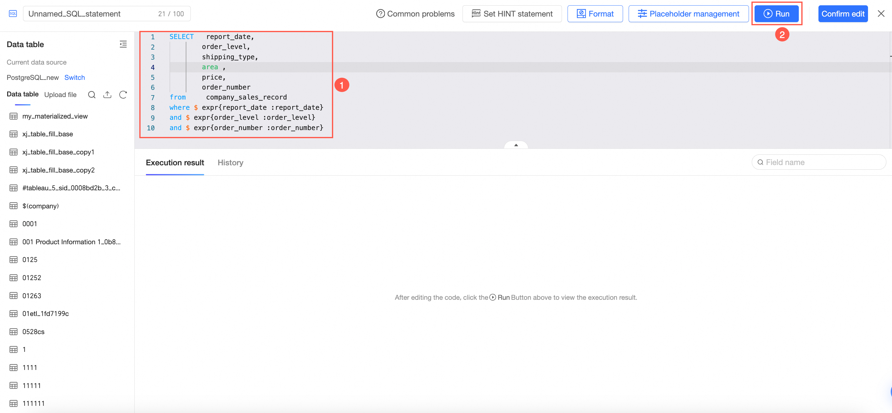The image size is (892, 413).
Task: Collapse the code editor pane with arrow
Action: coord(516,145)
